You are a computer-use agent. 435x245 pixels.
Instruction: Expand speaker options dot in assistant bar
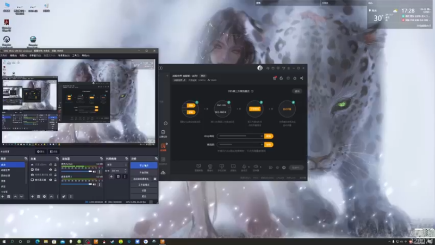coord(260,167)
